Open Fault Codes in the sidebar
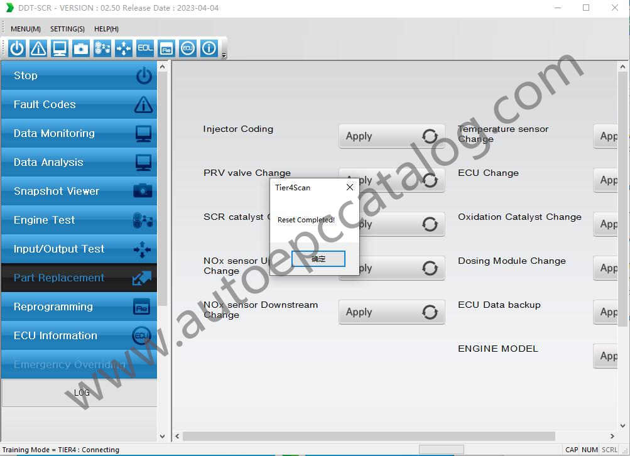Viewport: 630px width, 456px height. 79,105
